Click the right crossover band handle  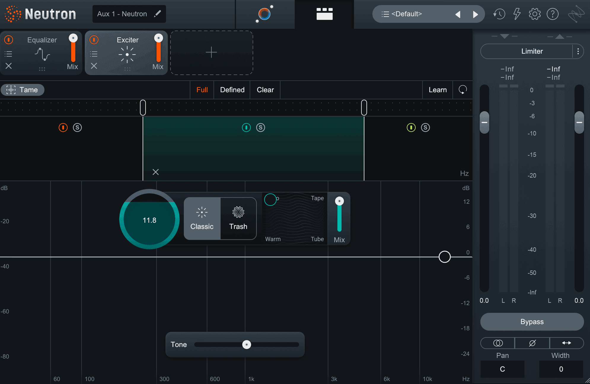(x=364, y=107)
